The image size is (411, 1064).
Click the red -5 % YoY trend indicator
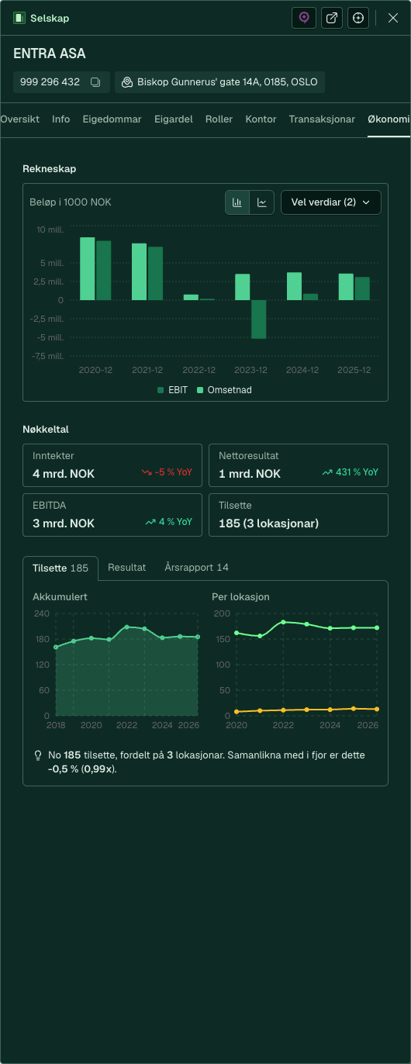tap(167, 472)
